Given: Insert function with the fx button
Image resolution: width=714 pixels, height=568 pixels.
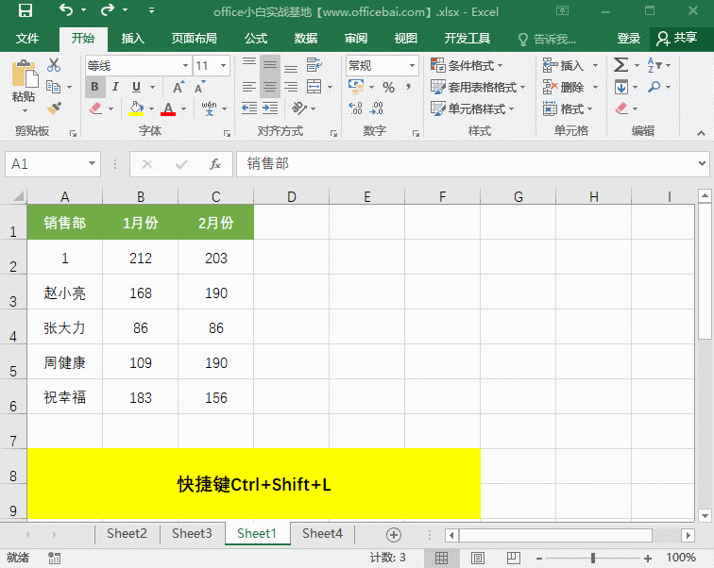Looking at the screenshot, I should click(x=215, y=164).
